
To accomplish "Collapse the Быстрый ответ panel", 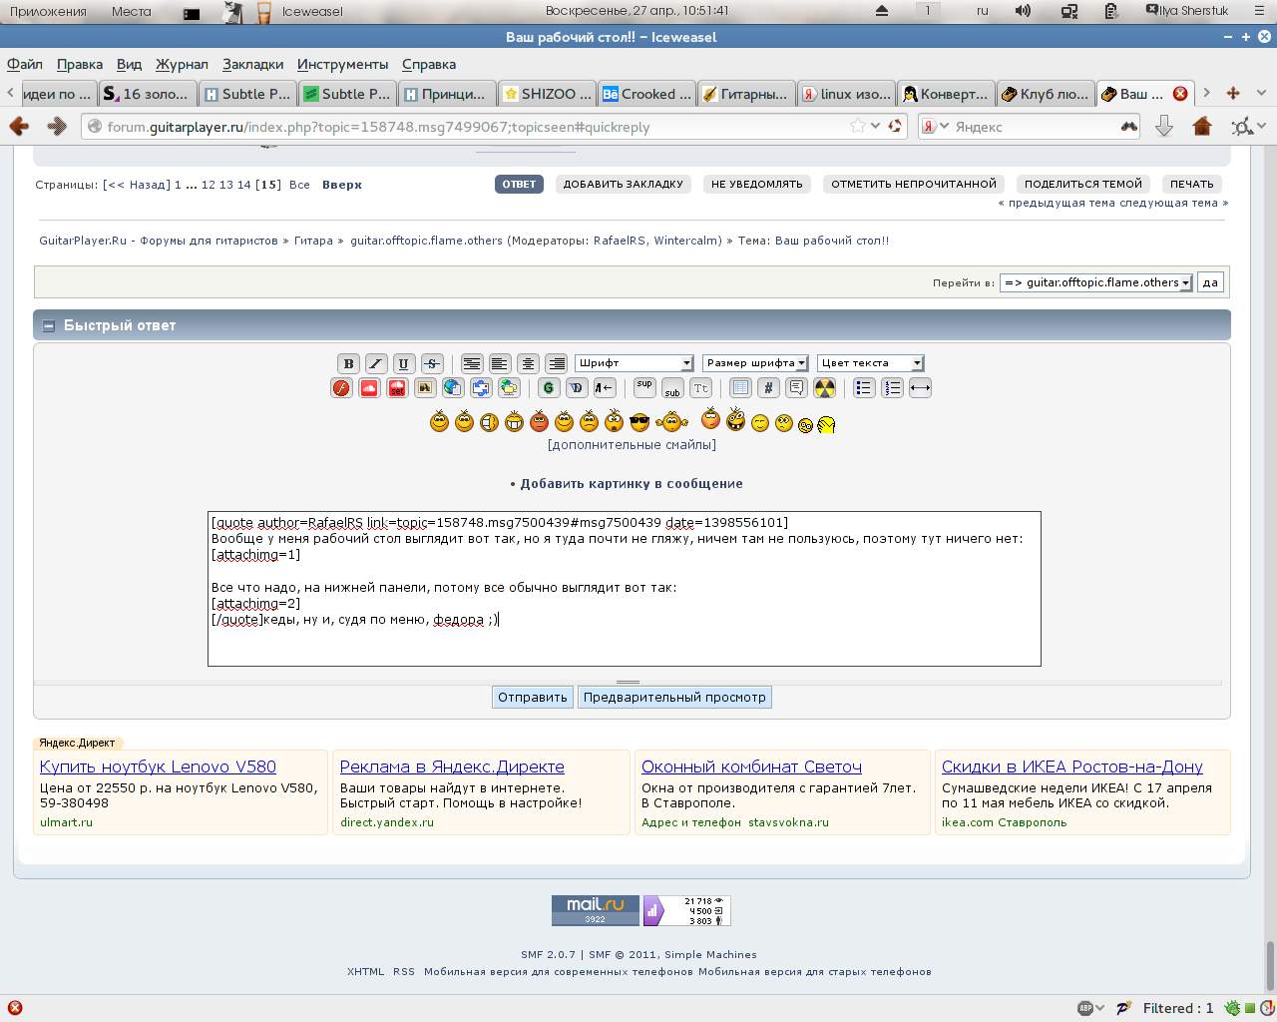I will (48, 325).
